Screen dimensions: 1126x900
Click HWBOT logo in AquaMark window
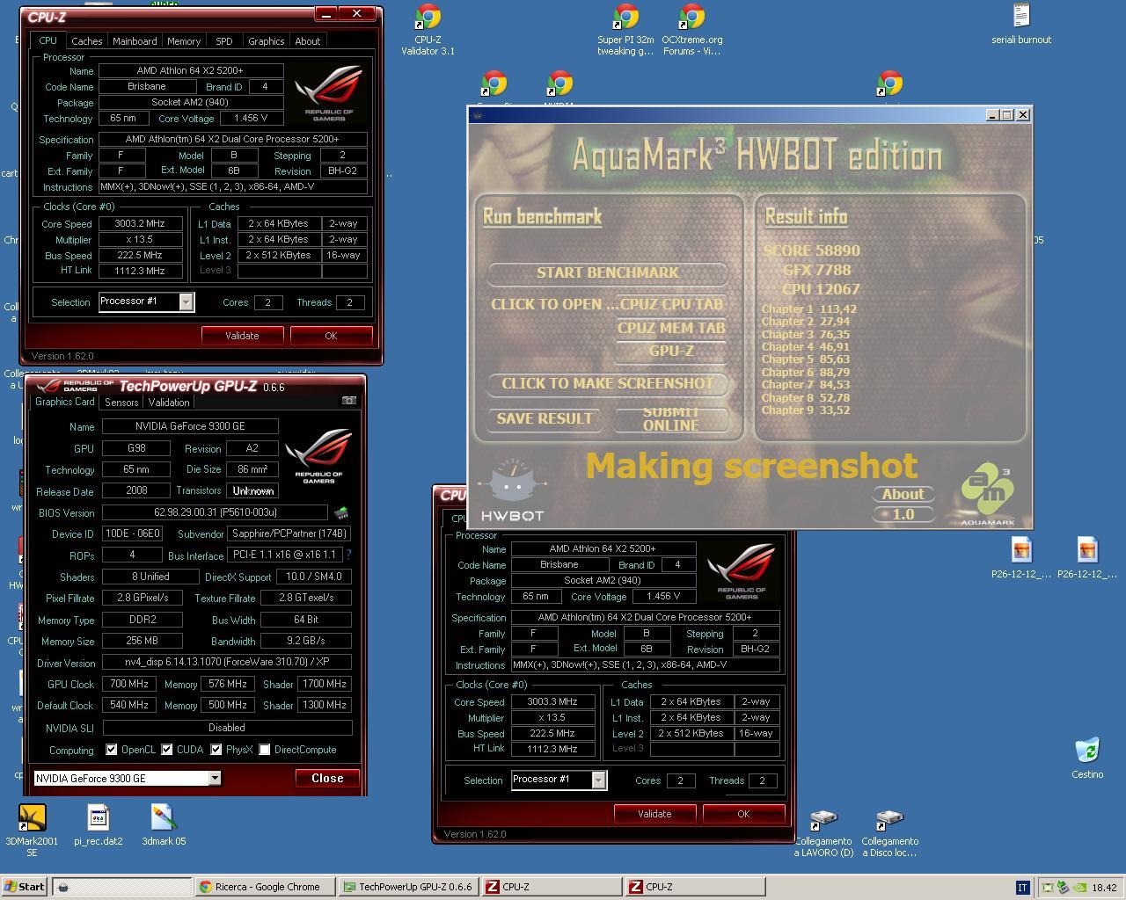click(x=513, y=490)
